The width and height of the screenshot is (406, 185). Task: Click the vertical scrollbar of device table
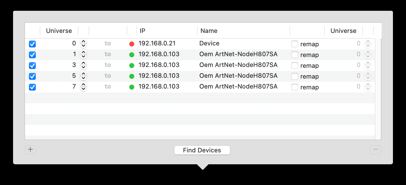[378, 88]
